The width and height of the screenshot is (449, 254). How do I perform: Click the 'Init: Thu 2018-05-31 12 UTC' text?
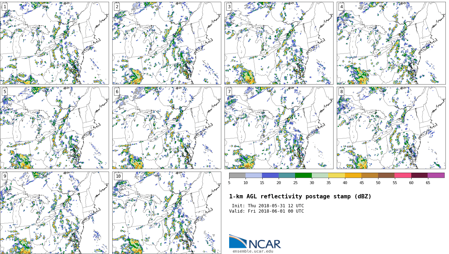pyautogui.click(x=268, y=206)
